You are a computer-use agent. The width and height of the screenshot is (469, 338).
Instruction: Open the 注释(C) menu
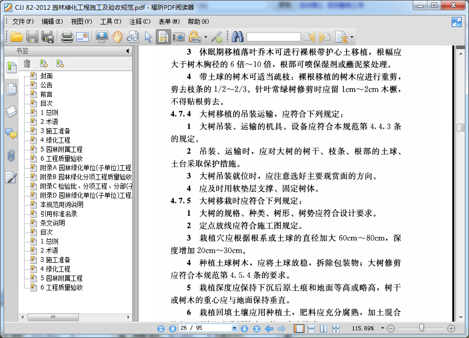point(140,21)
